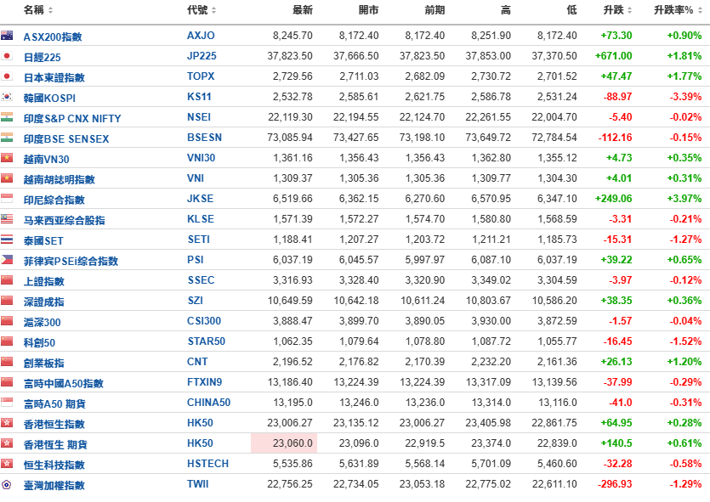Click the Hong Kong flag beside 香港恒生 期貨
The width and height of the screenshot is (710, 502).
[6, 443]
